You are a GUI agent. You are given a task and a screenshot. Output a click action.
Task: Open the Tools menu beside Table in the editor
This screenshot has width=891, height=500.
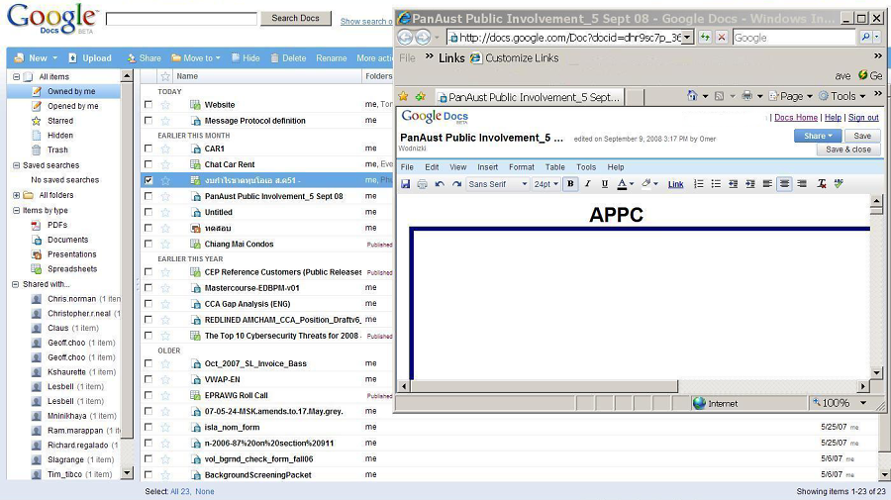pyautogui.click(x=586, y=167)
